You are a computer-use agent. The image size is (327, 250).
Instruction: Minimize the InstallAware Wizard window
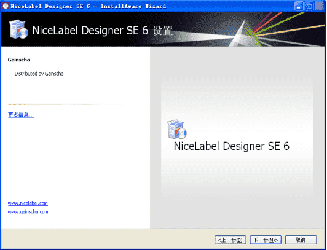299,6
